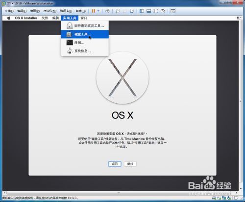This screenshot has width=245, height=202.
Task: Open the Apple menu
Action: point(9,18)
